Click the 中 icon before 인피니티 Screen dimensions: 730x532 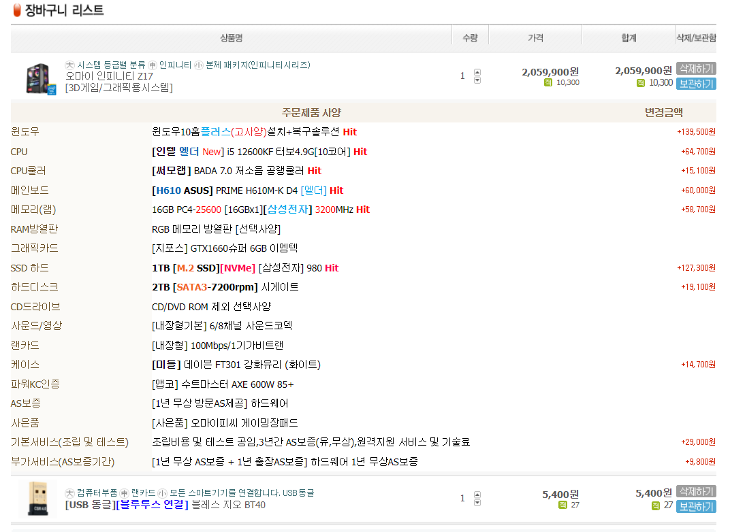(x=153, y=65)
